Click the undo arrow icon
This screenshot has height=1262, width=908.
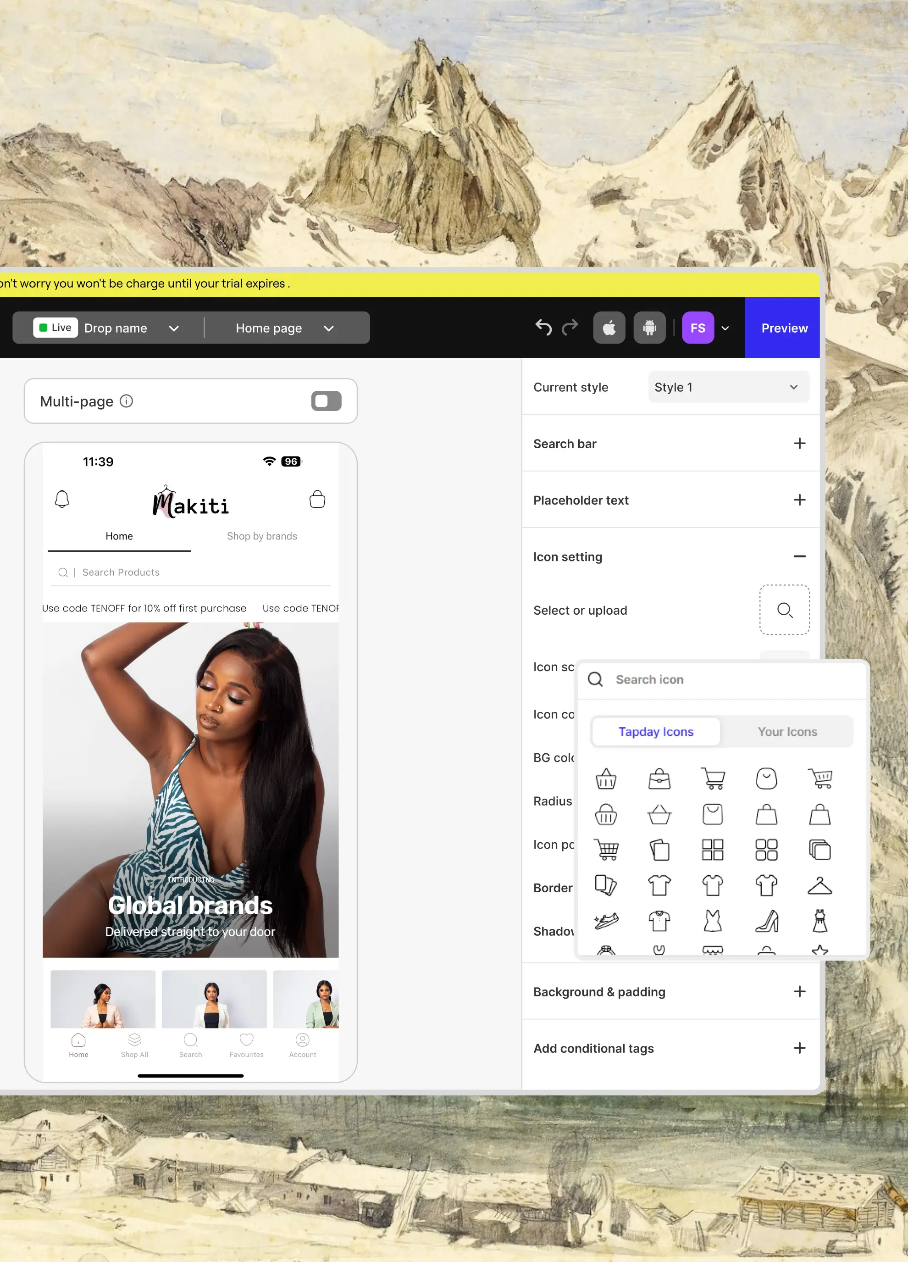[x=543, y=327]
